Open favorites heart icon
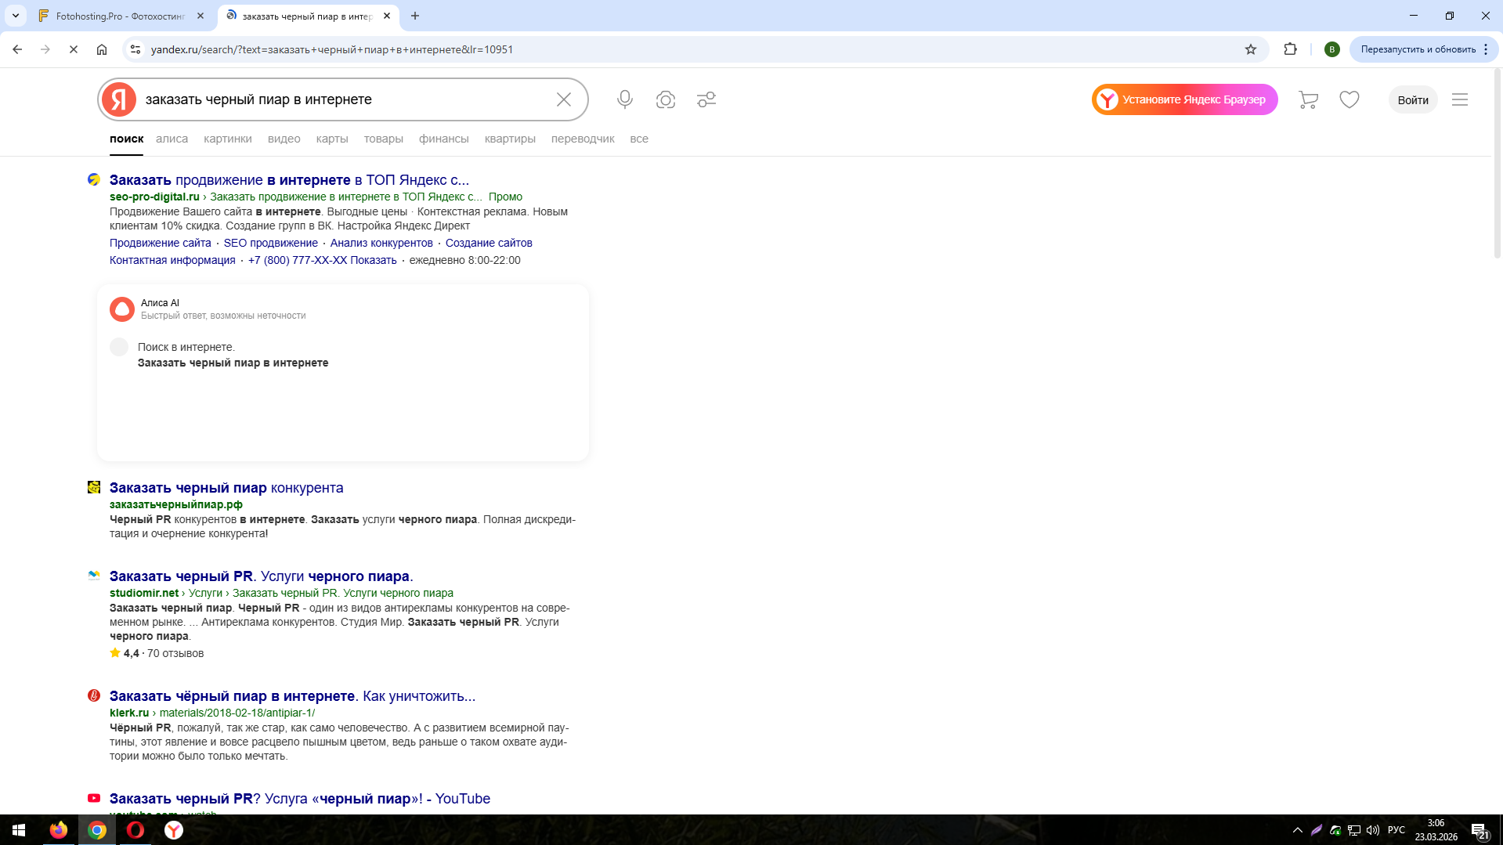 click(1349, 99)
